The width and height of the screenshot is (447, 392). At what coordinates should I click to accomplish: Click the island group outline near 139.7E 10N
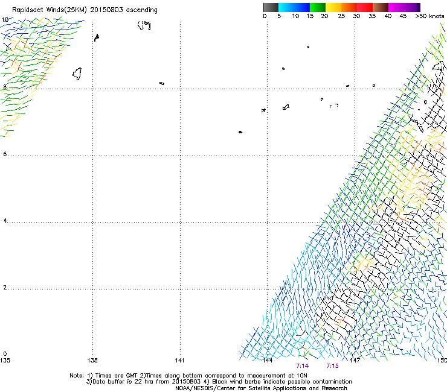click(144, 25)
